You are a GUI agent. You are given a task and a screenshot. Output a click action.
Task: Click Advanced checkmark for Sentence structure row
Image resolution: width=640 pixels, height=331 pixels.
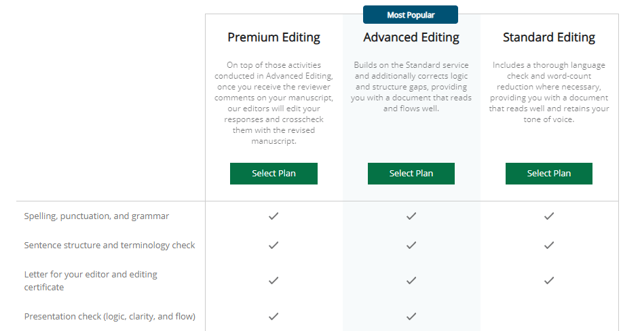click(x=411, y=246)
